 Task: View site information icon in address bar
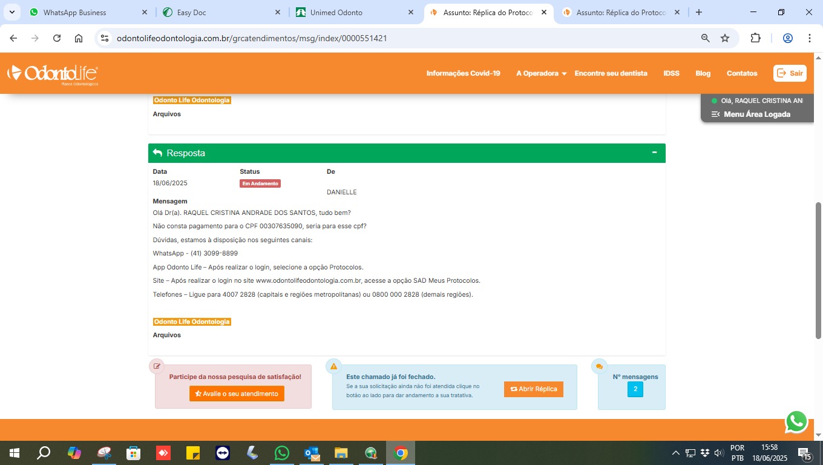pos(105,38)
